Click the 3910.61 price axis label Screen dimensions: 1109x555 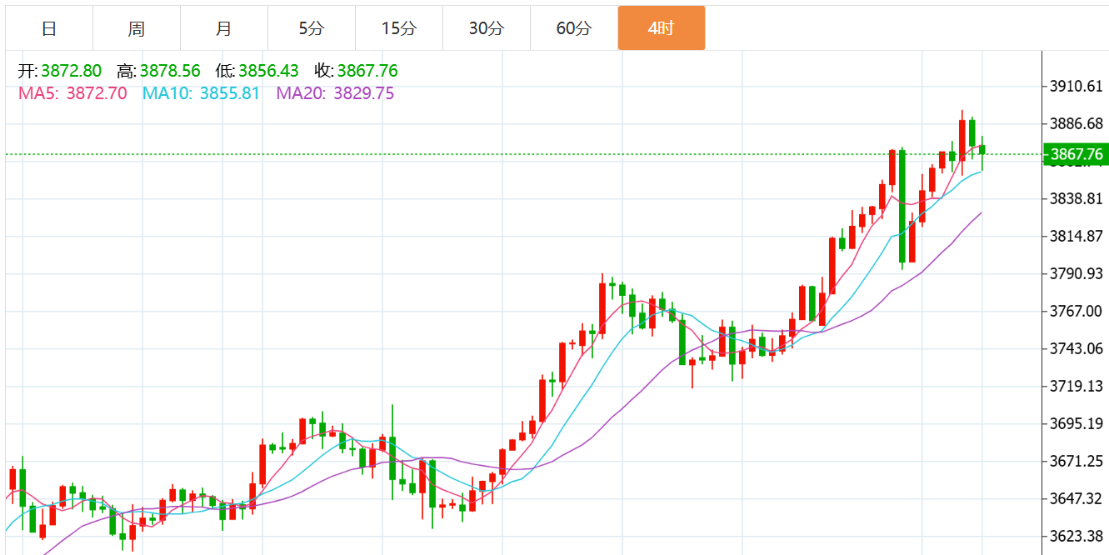1076,86
